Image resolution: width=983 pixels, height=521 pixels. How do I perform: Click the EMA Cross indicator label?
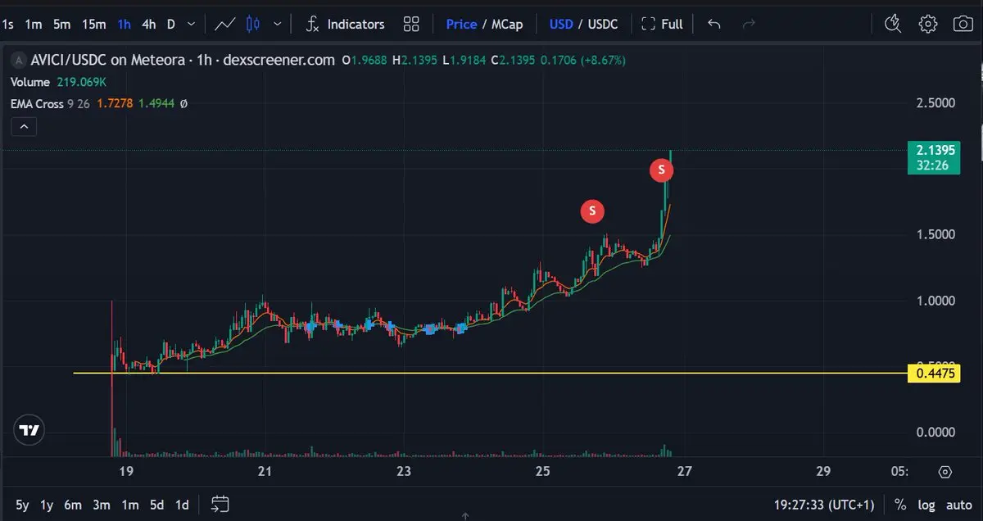37,104
